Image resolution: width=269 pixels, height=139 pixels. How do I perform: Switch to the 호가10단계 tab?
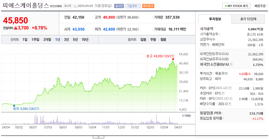[x=248, y=19]
